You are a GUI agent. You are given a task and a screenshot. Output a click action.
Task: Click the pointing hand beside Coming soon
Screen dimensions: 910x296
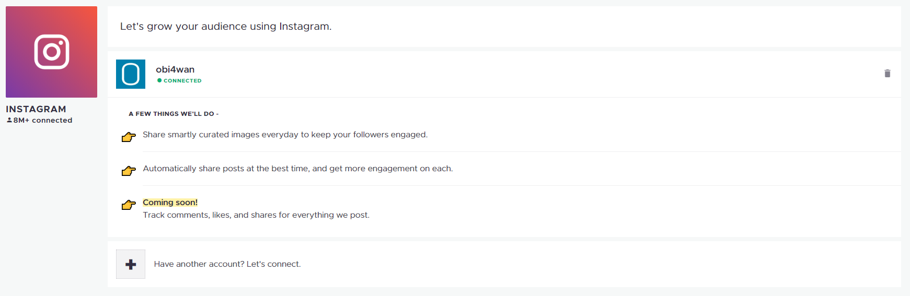point(129,205)
